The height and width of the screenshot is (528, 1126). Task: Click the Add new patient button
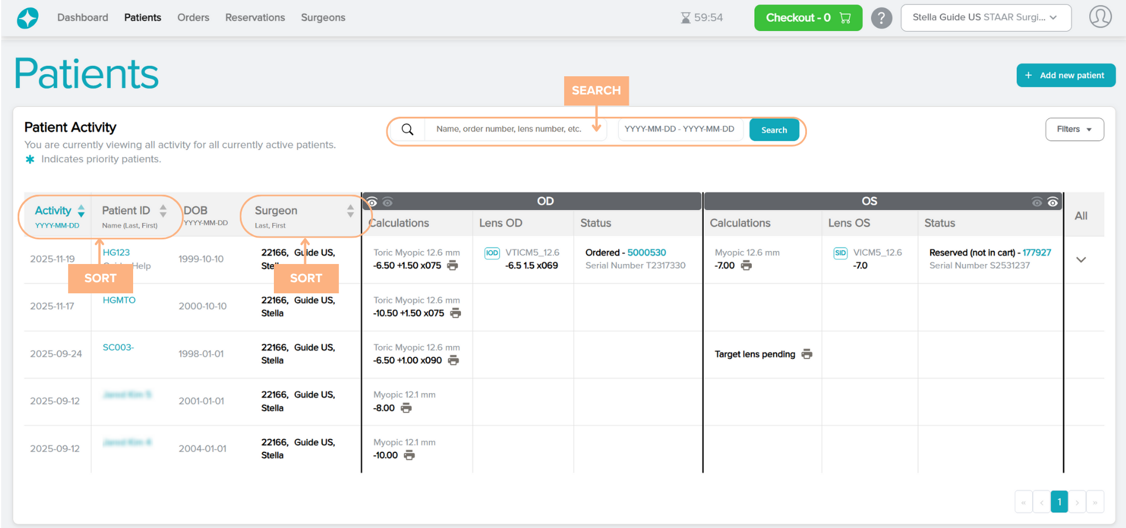(x=1066, y=76)
